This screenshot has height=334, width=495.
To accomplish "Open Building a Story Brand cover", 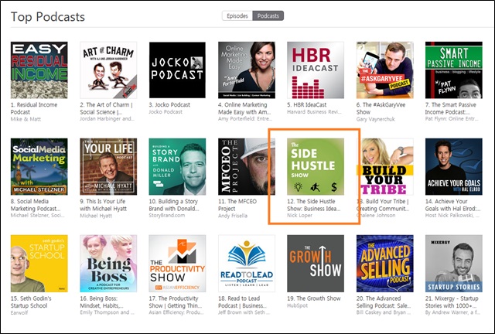I will point(177,166).
